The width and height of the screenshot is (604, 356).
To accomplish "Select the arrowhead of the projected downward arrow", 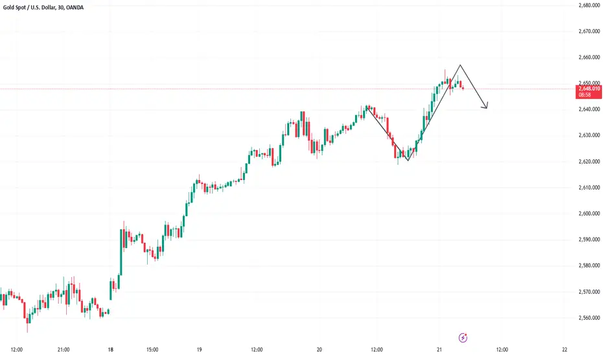I will pyautogui.click(x=486, y=106).
